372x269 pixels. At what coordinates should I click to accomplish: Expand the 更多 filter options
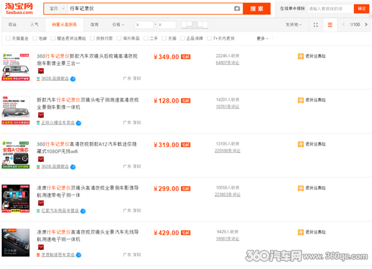[x=262, y=39]
